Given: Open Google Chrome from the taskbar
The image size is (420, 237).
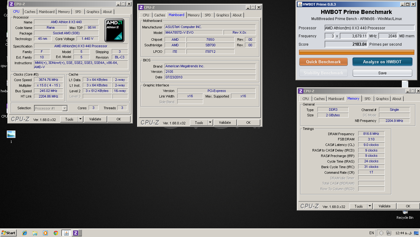Looking at the screenshot, I should pos(56,233).
